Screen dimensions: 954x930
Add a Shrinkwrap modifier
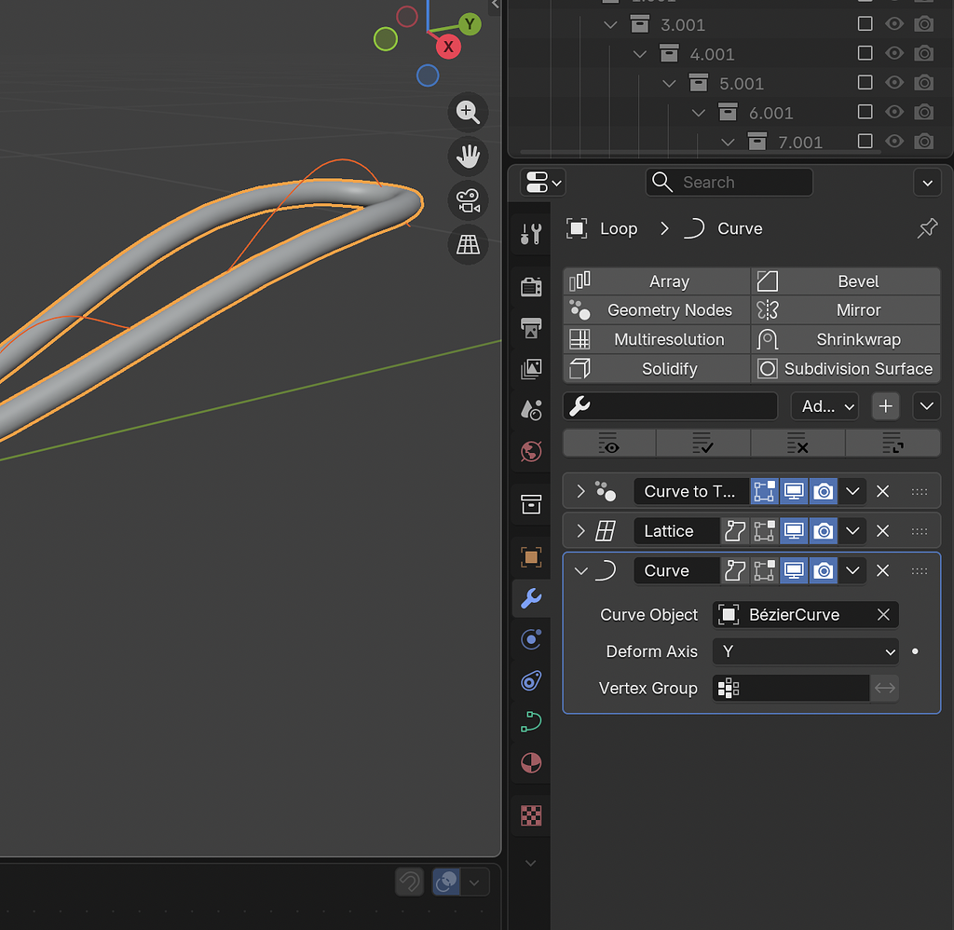[846, 339]
